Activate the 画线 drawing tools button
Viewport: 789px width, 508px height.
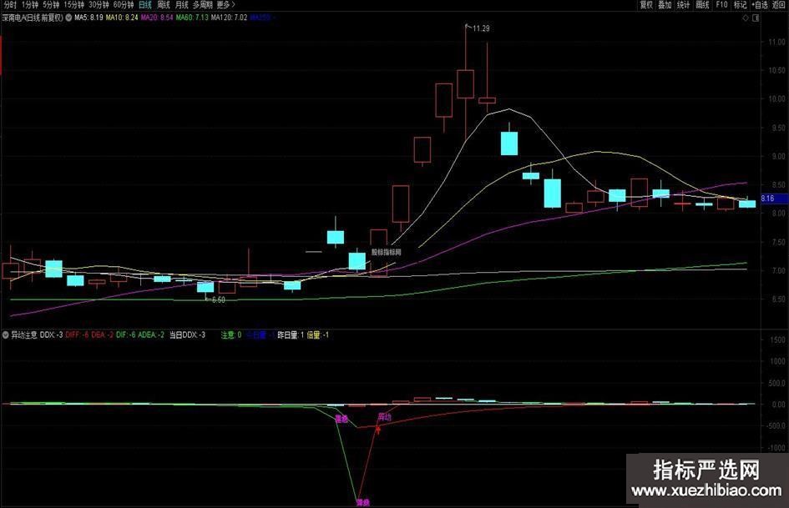(702, 4)
